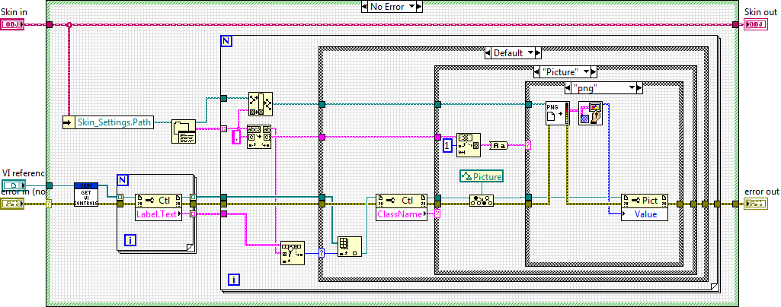Click the string function wired to constant 1
Viewport: 781px width, 307px height.
coord(468,145)
